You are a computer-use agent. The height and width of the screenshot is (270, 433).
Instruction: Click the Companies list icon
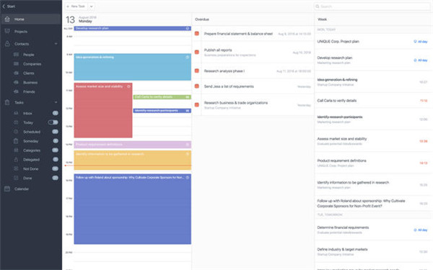tap(17, 64)
